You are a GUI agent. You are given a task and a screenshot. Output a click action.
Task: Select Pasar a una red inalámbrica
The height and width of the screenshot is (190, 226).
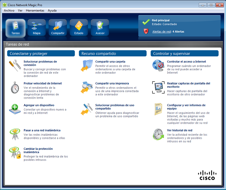42,130
